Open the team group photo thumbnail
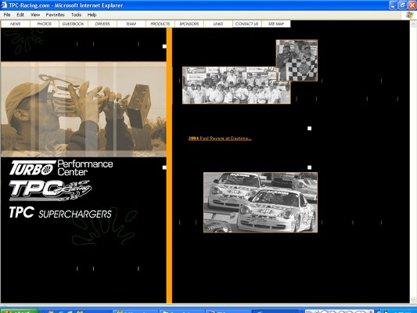The width and height of the screenshot is (417, 313). [229, 85]
